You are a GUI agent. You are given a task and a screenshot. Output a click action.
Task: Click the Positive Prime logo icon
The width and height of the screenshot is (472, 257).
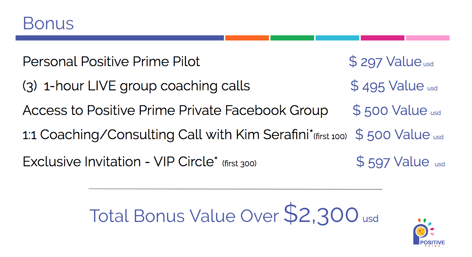point(429,233)
